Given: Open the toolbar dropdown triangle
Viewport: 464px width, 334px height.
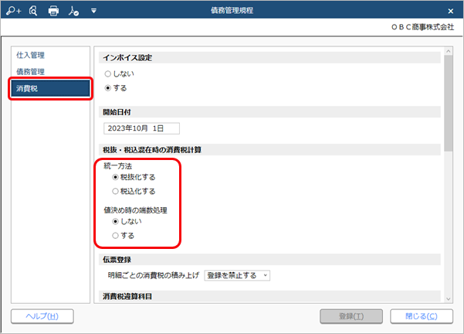Looking at the screenshot, I should point(93,11).
